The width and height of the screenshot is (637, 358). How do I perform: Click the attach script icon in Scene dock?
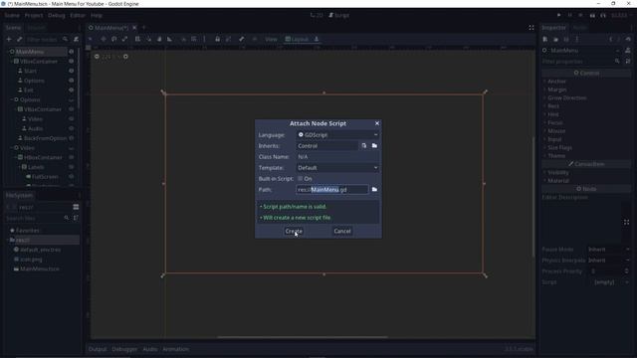click(76, 40)
